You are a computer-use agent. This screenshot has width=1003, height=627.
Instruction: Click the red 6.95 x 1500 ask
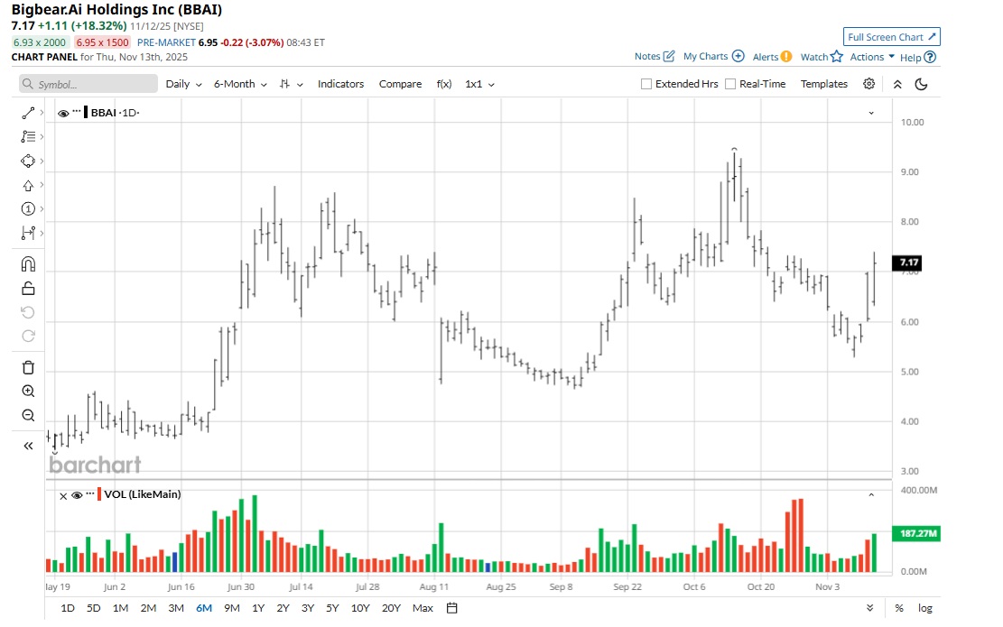[x=102, y=42]
